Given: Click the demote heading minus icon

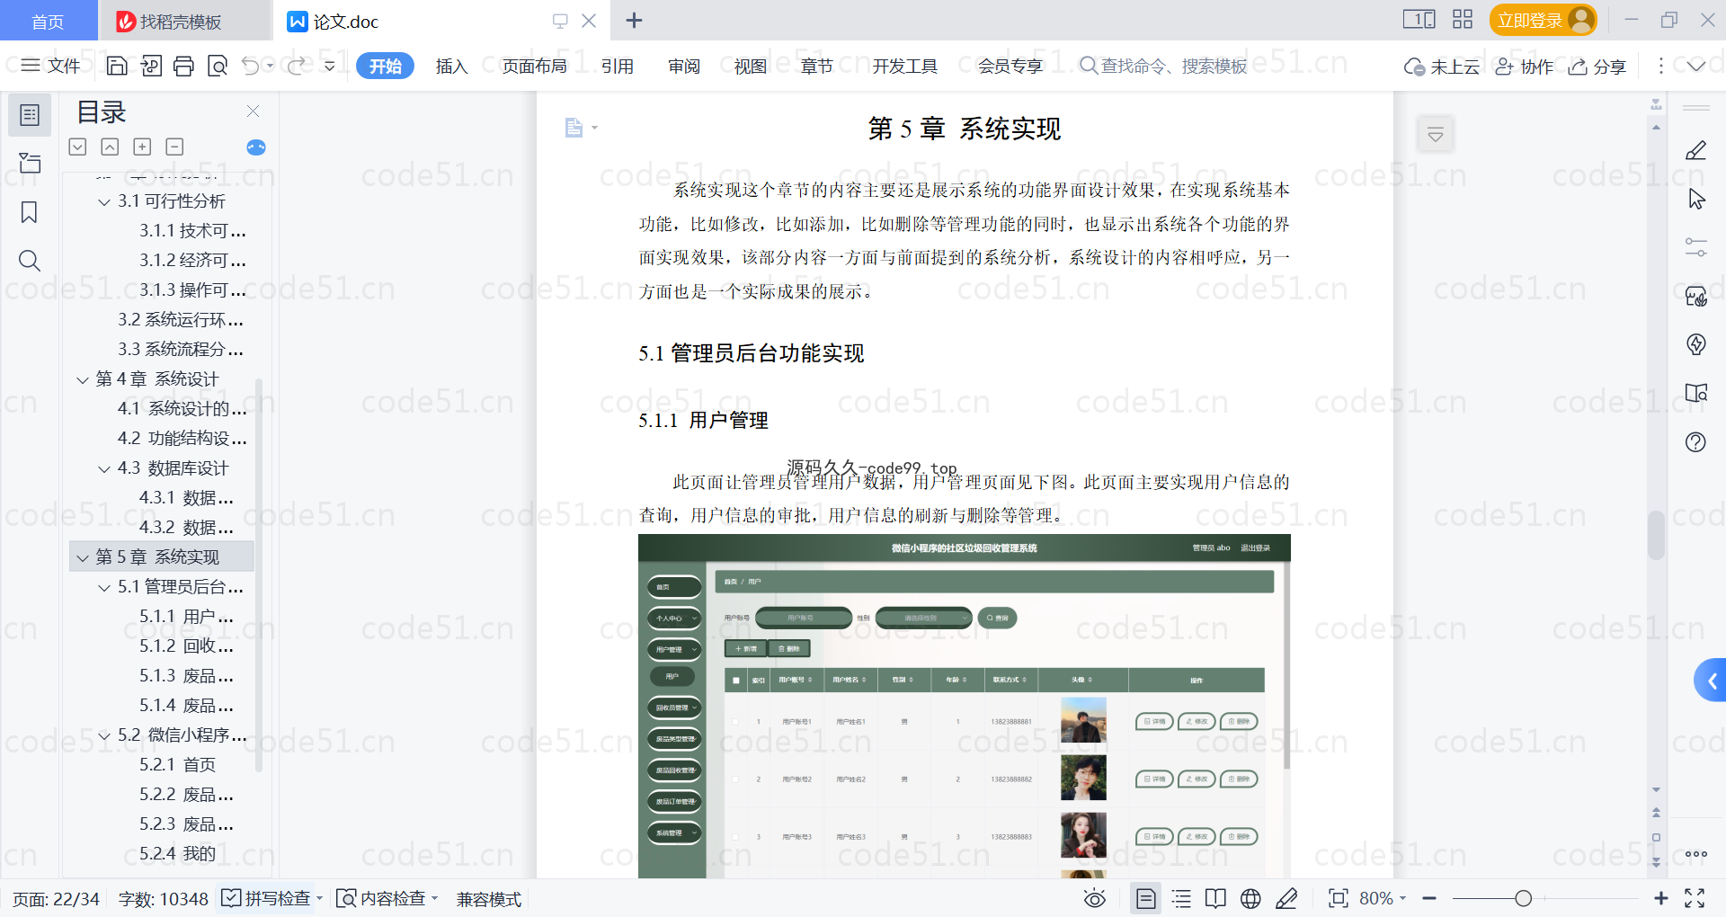Looking at the screenshot, I should 174,147.
